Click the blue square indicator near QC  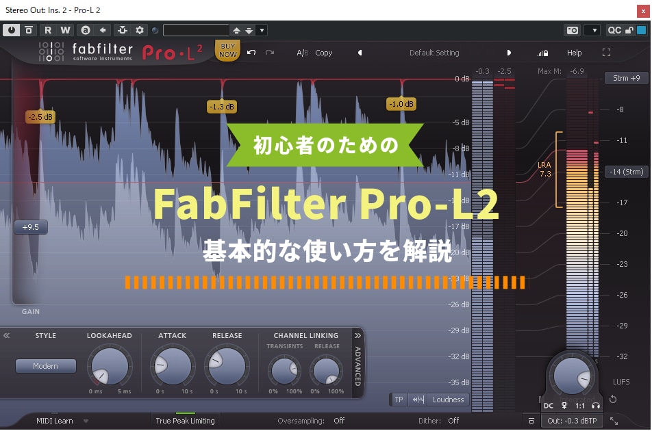click(x=642, y=30)
